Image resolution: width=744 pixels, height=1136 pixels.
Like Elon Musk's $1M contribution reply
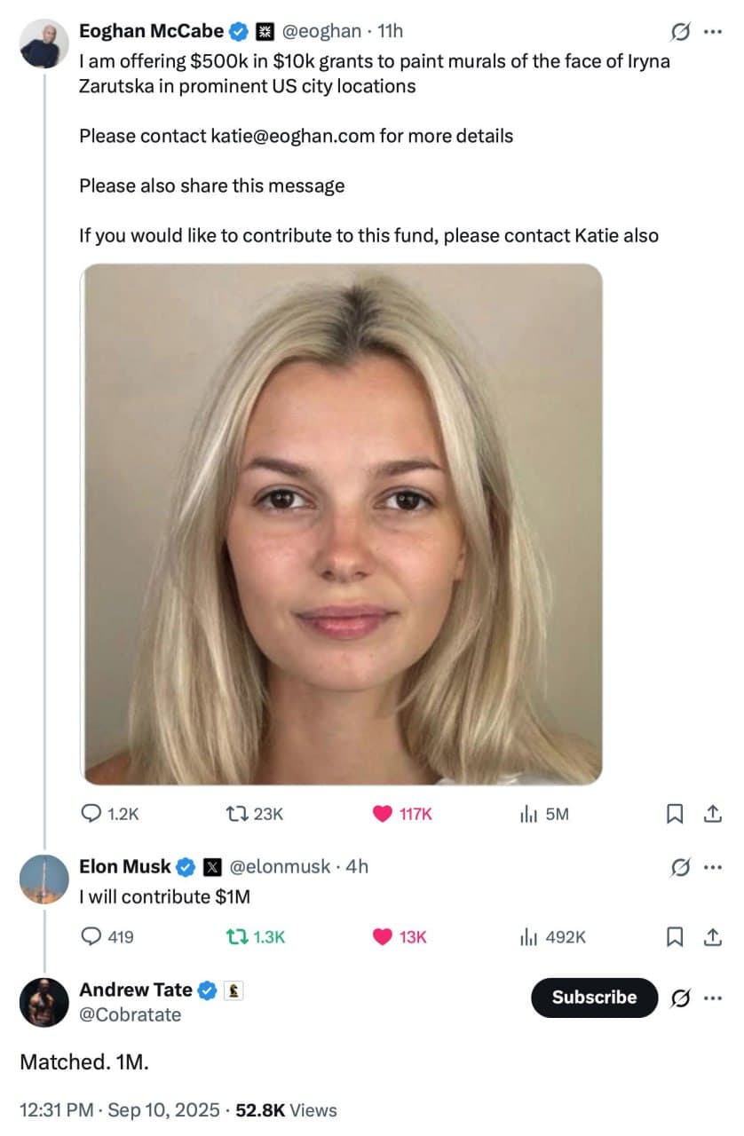pos(382,936)
